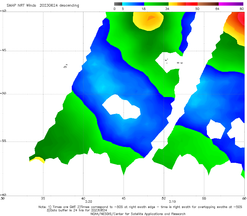The image size is (247, 216).
Task: Click the '60' longitude axis label
Action: [x=244, y=198]
